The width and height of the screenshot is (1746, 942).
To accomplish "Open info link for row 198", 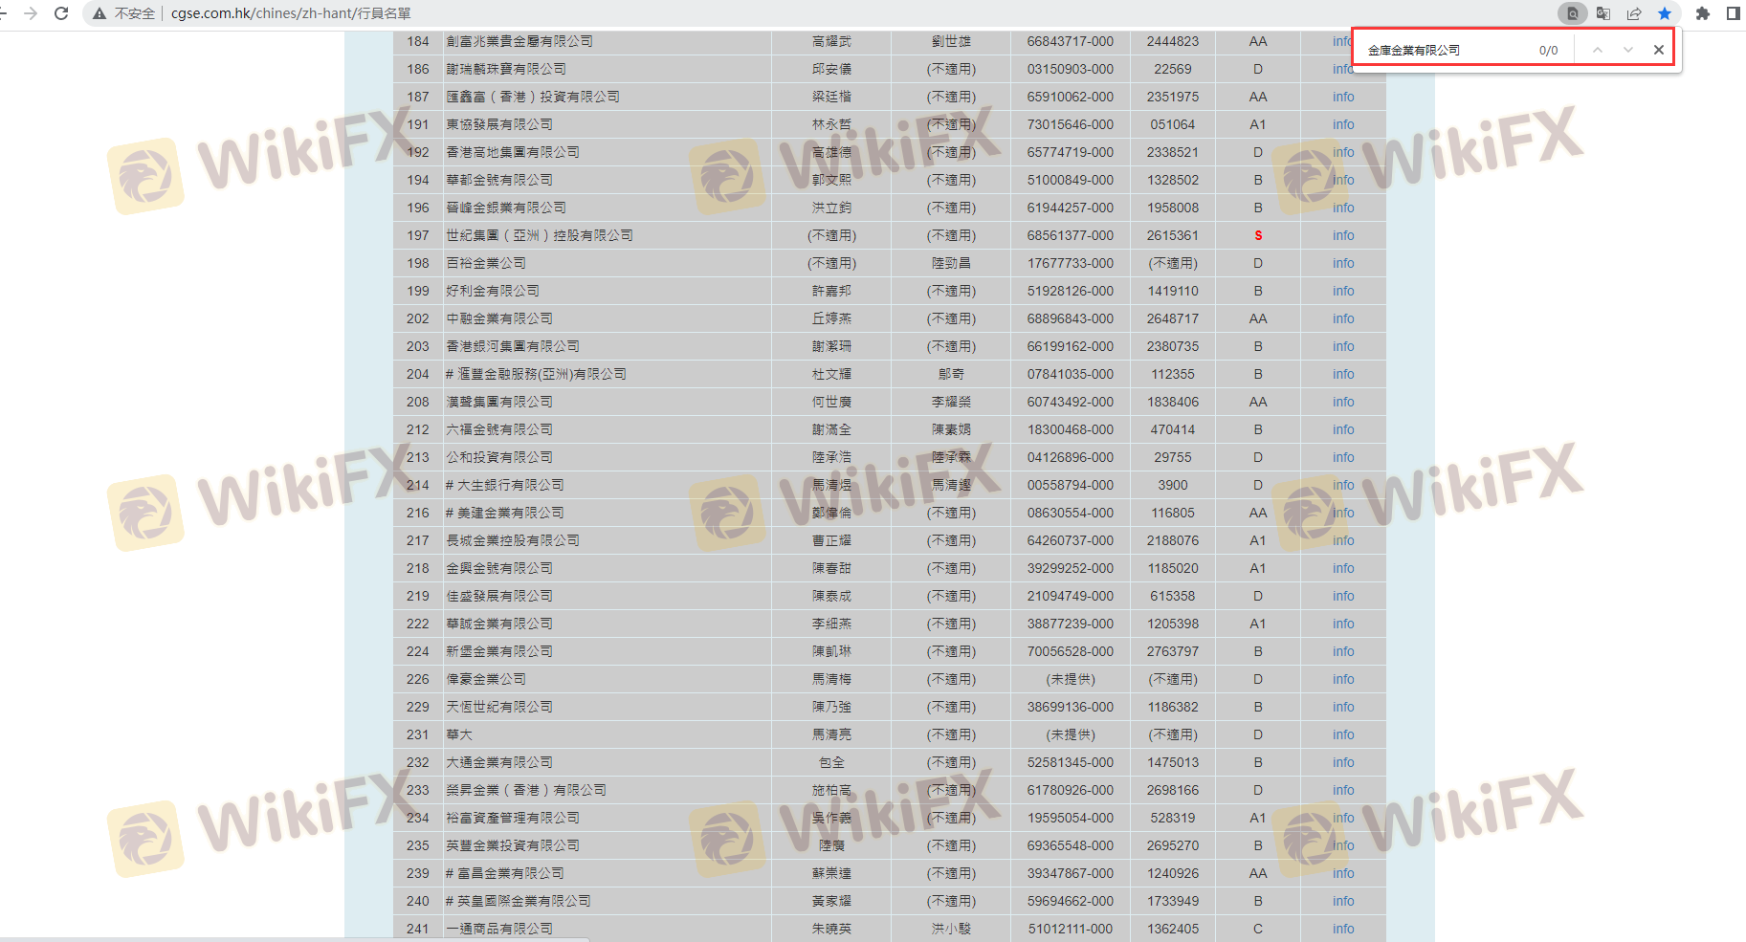I will (1343, 263).
